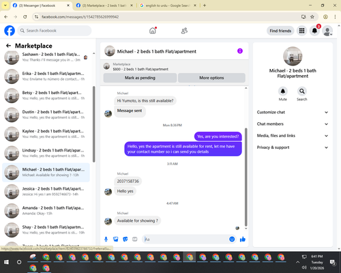Send a thumbs-up like
341x273 pixels.
[x=243, y=239]
